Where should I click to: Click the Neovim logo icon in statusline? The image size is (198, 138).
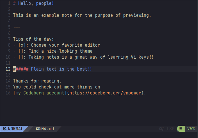(x=5, y=129)
